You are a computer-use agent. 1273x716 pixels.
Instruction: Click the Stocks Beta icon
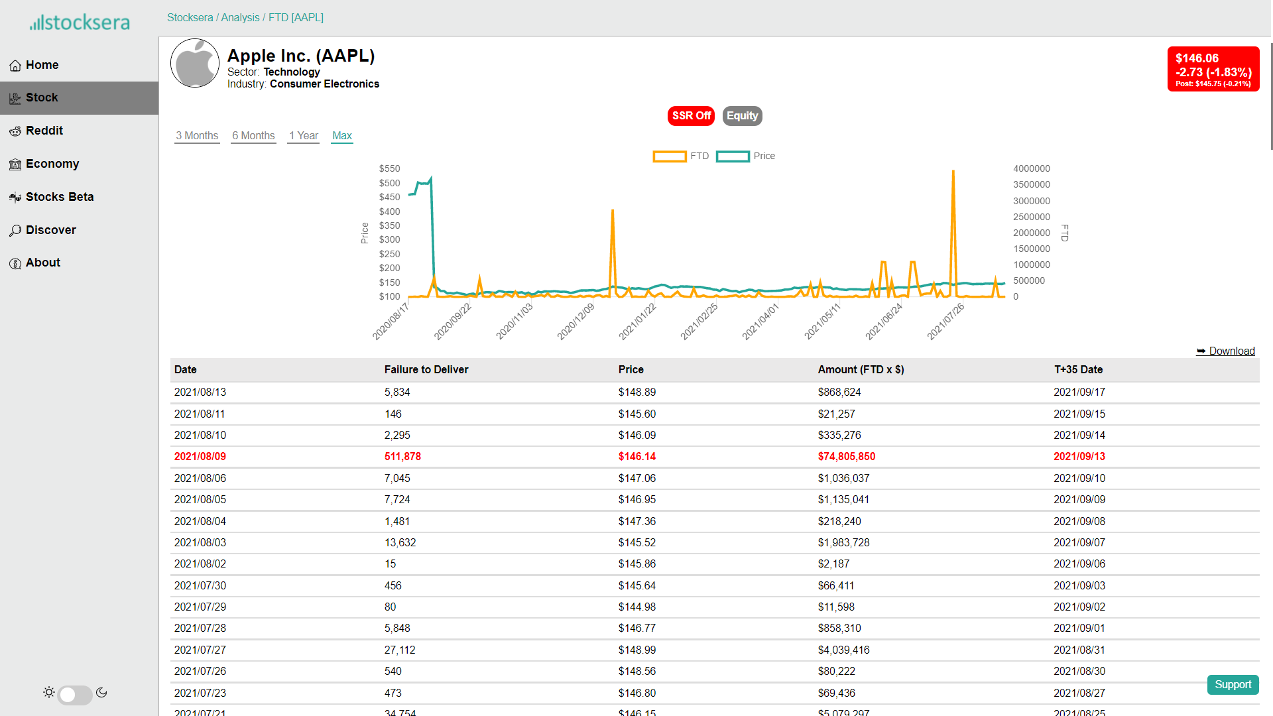click(x=15, y=198)
